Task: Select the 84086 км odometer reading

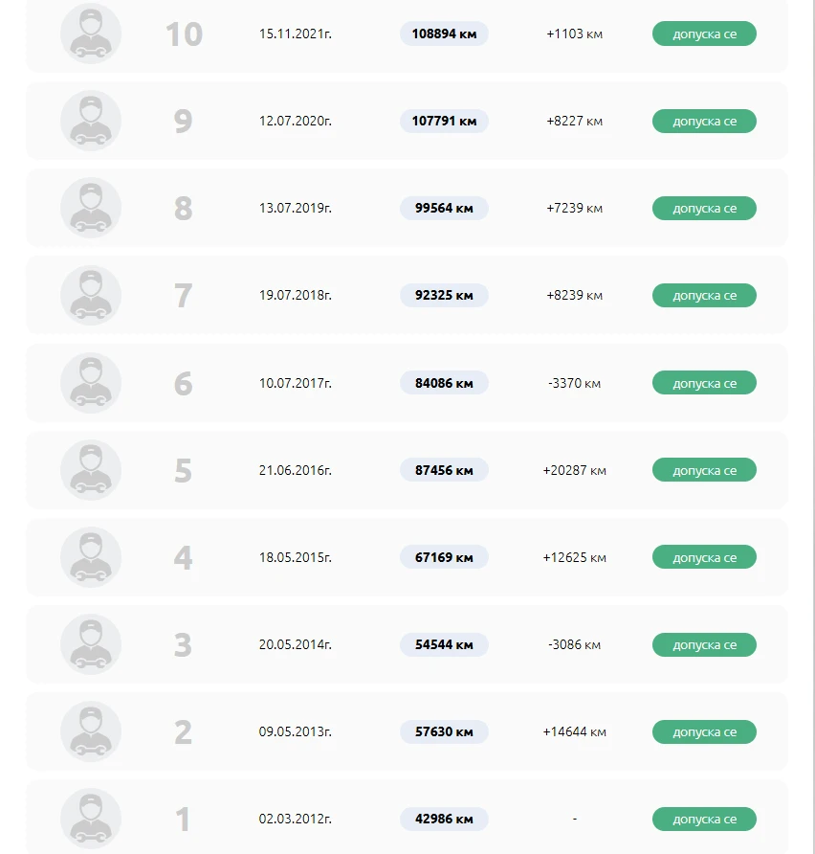Action: [444, 383]
